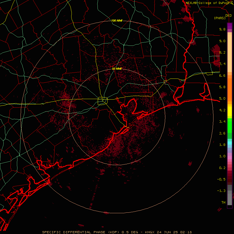
Task: Click the 100 NMI range ring label
Action: pos(117,21)
